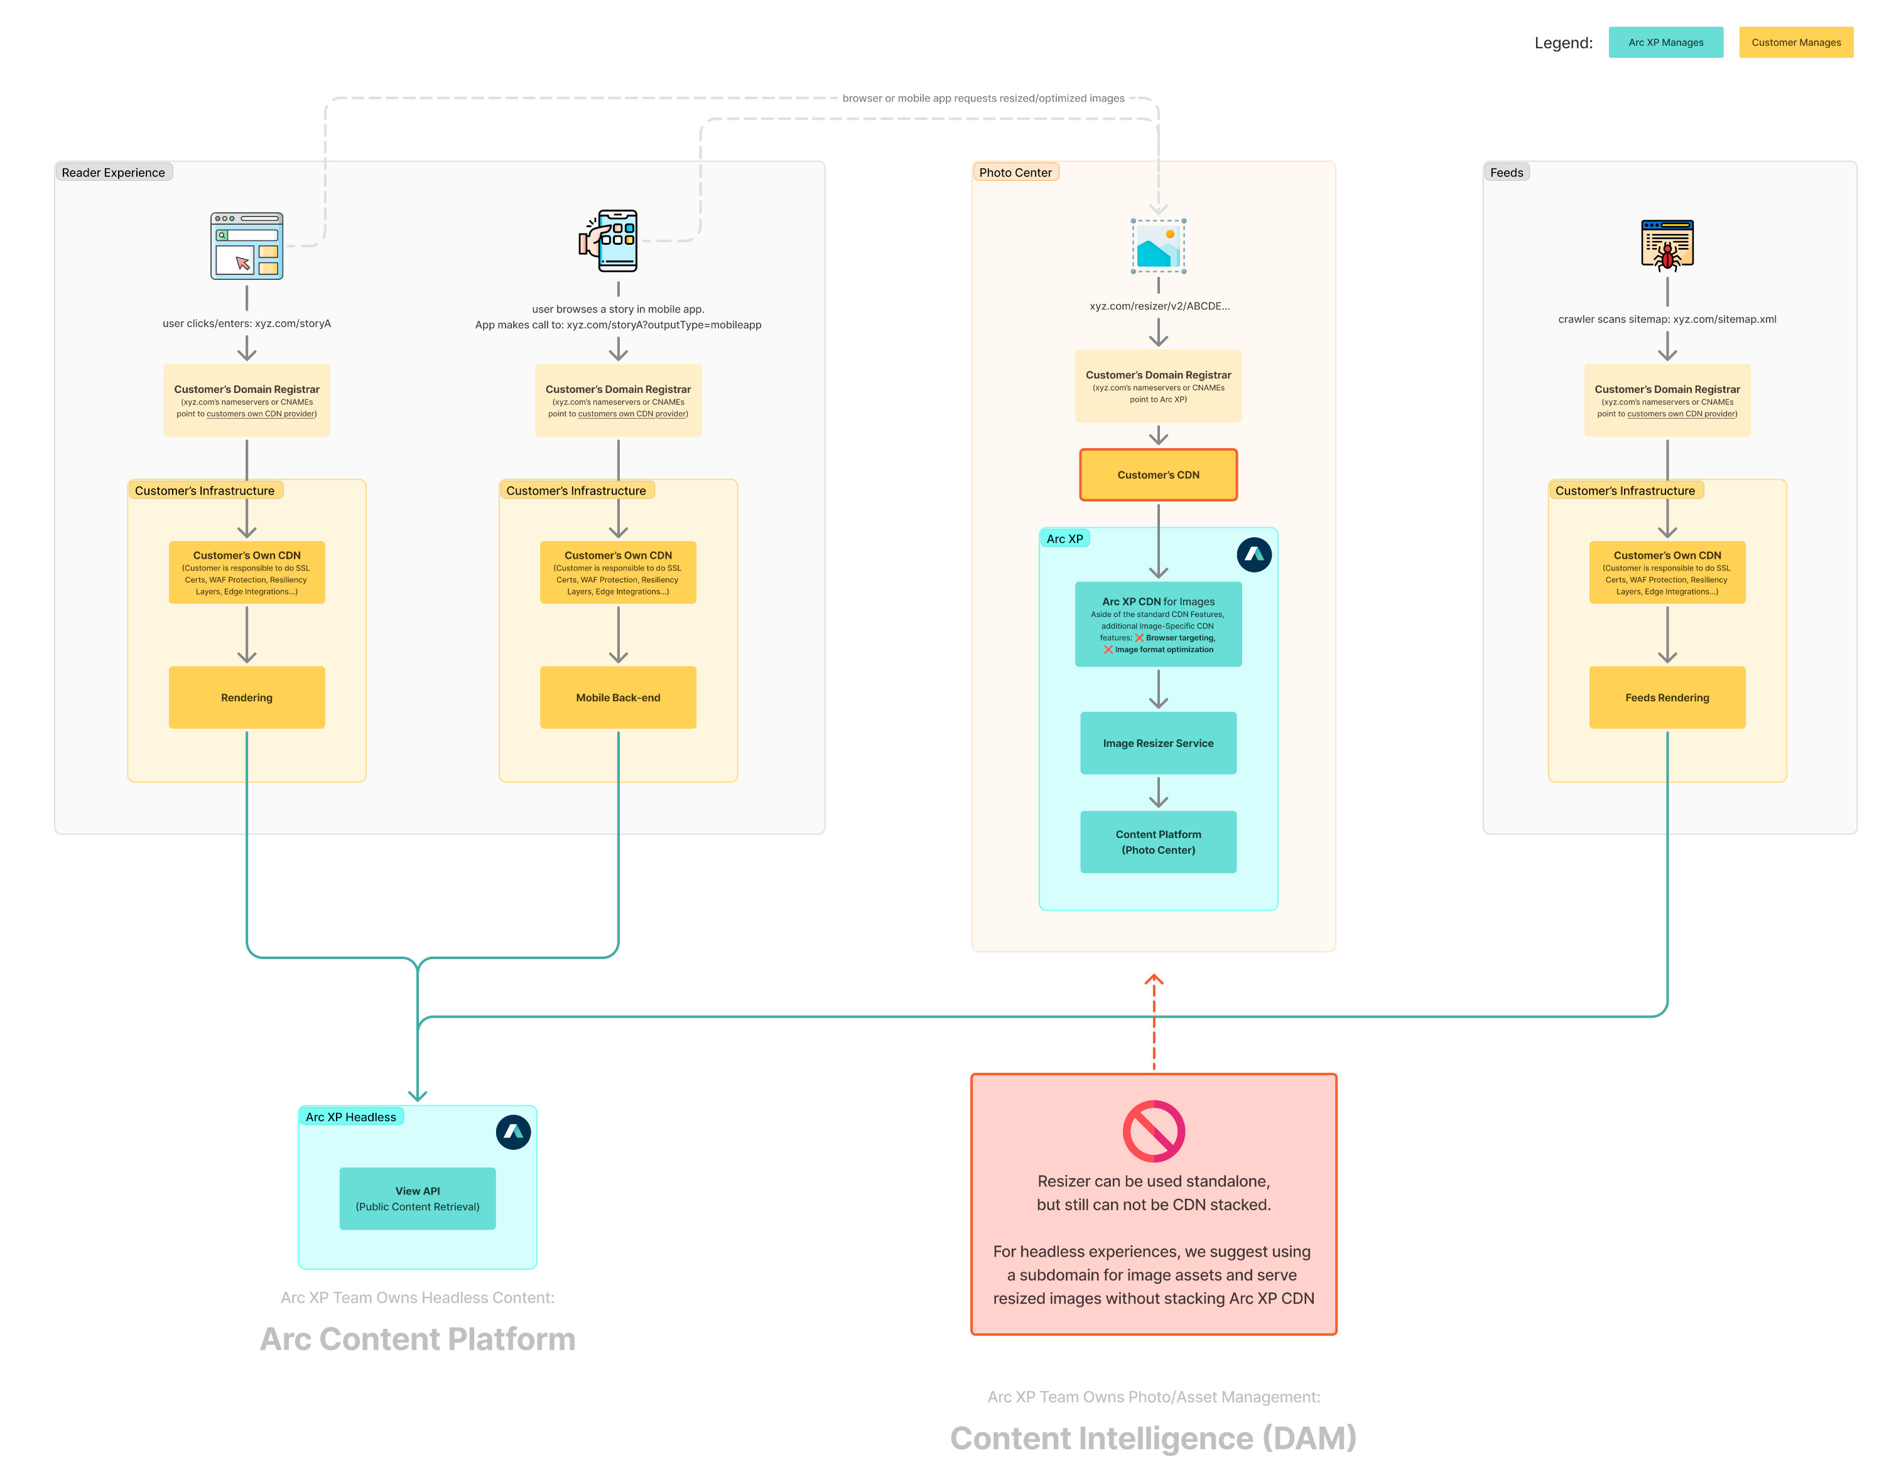Click the Reader Experience group label
Viewport: 1884px width, 1482px height.
(113, 172)
